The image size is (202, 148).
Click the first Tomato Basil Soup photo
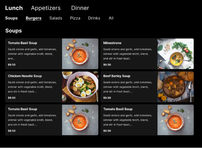coord(80,54)
